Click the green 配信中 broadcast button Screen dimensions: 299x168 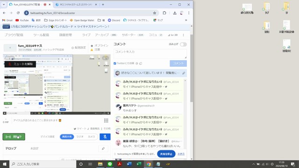click(x=14, y=137)
